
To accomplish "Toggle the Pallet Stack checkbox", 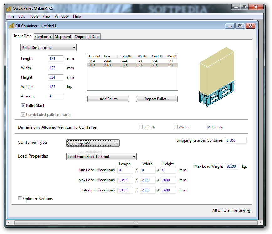I will tap(23, 106).
